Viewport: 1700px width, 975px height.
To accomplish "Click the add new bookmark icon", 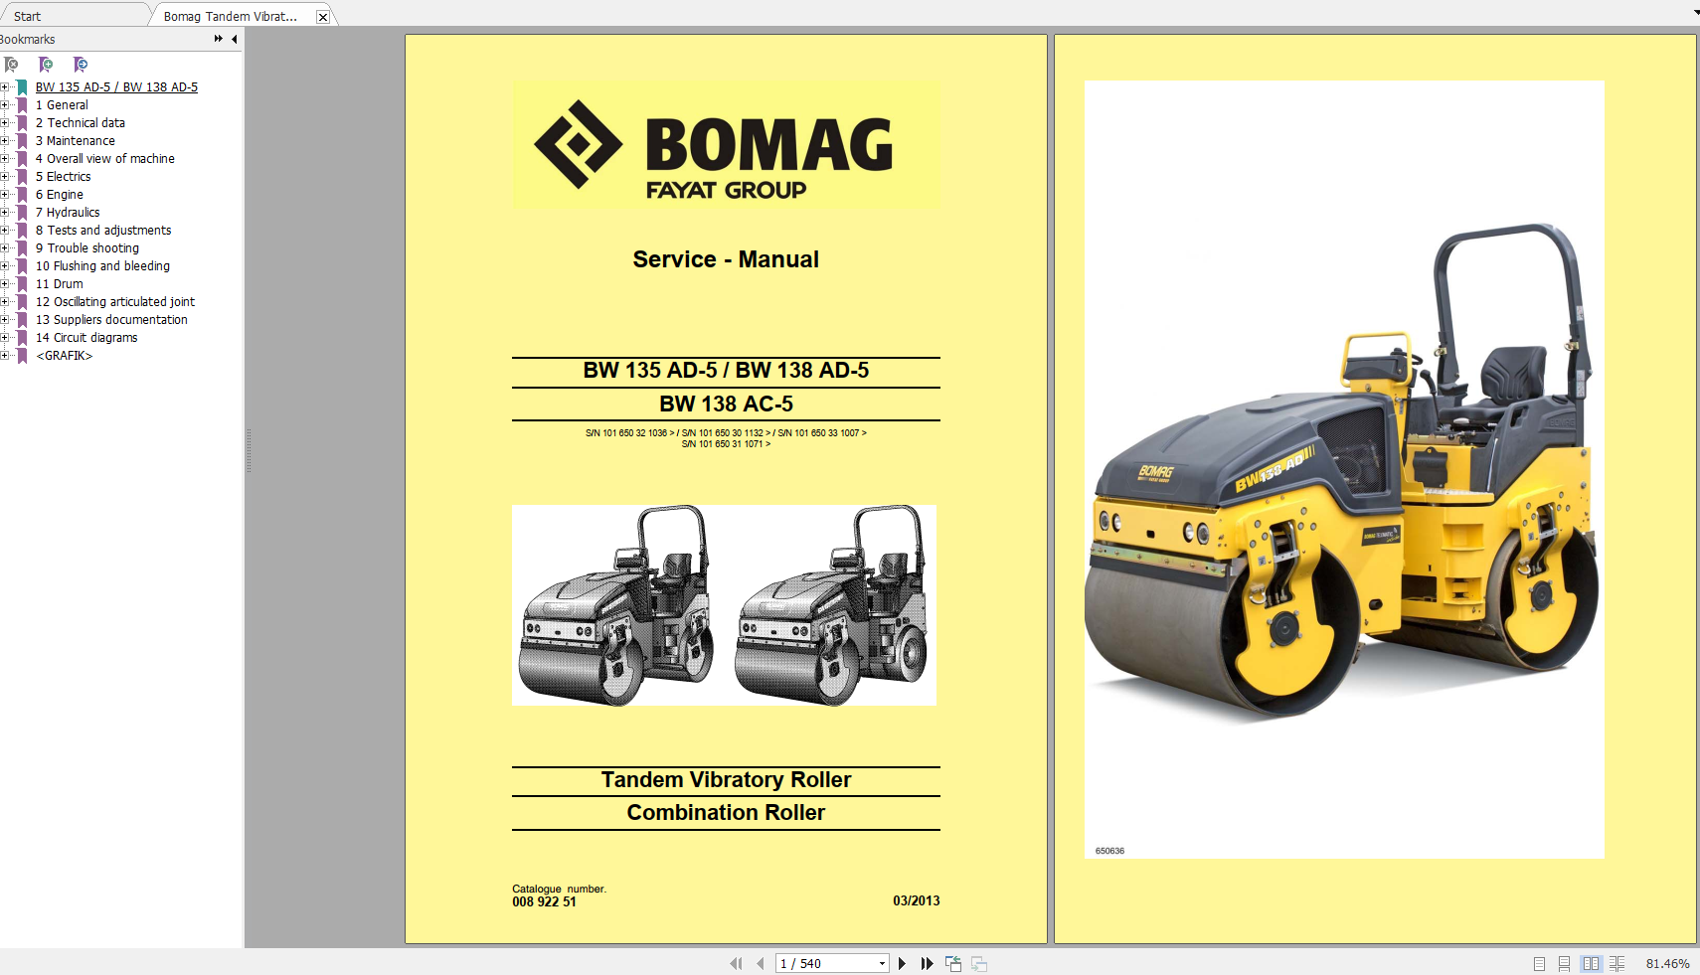I will point(46,65).
